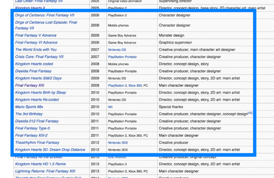
Task: Follow Wii platform link in Mario Sports Mix row
Action: click(x=110, y=107)
